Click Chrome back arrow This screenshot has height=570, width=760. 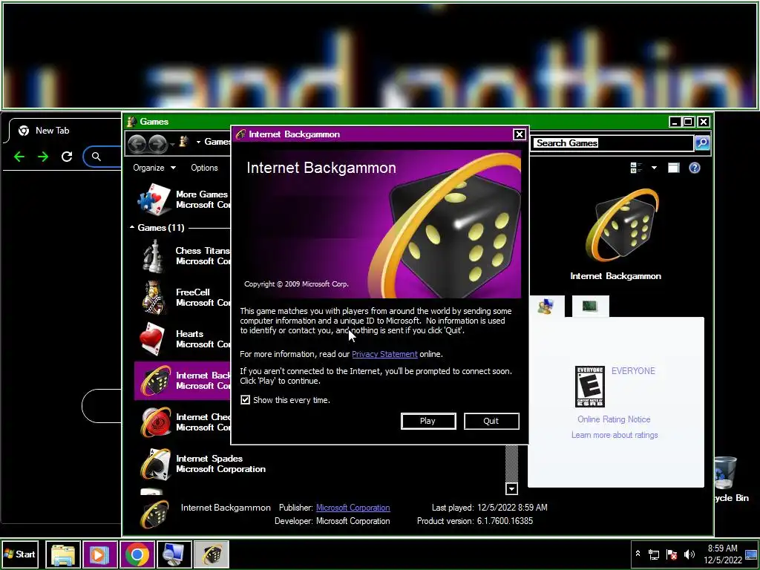coord(19,157)
